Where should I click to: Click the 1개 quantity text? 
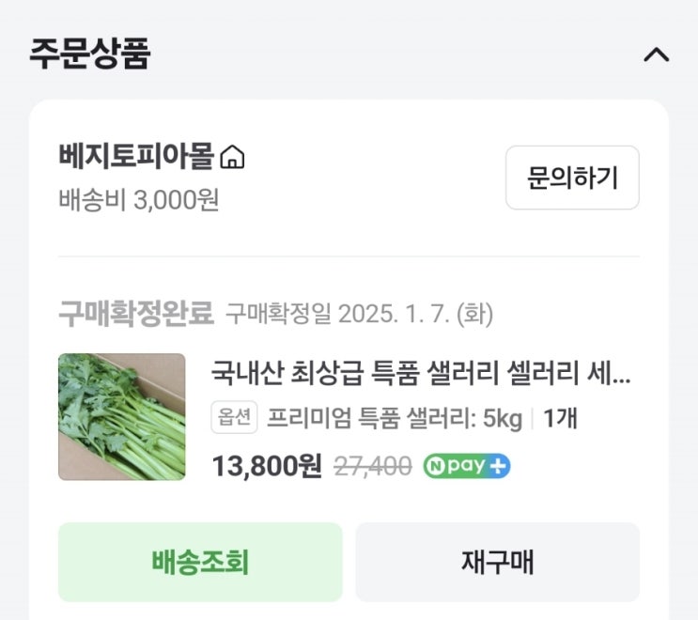click(x=560, y=419)
